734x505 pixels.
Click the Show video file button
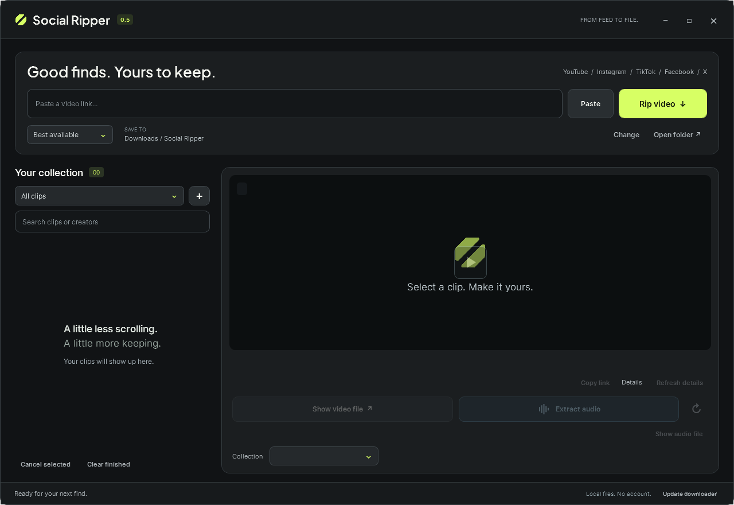(342, 409)
